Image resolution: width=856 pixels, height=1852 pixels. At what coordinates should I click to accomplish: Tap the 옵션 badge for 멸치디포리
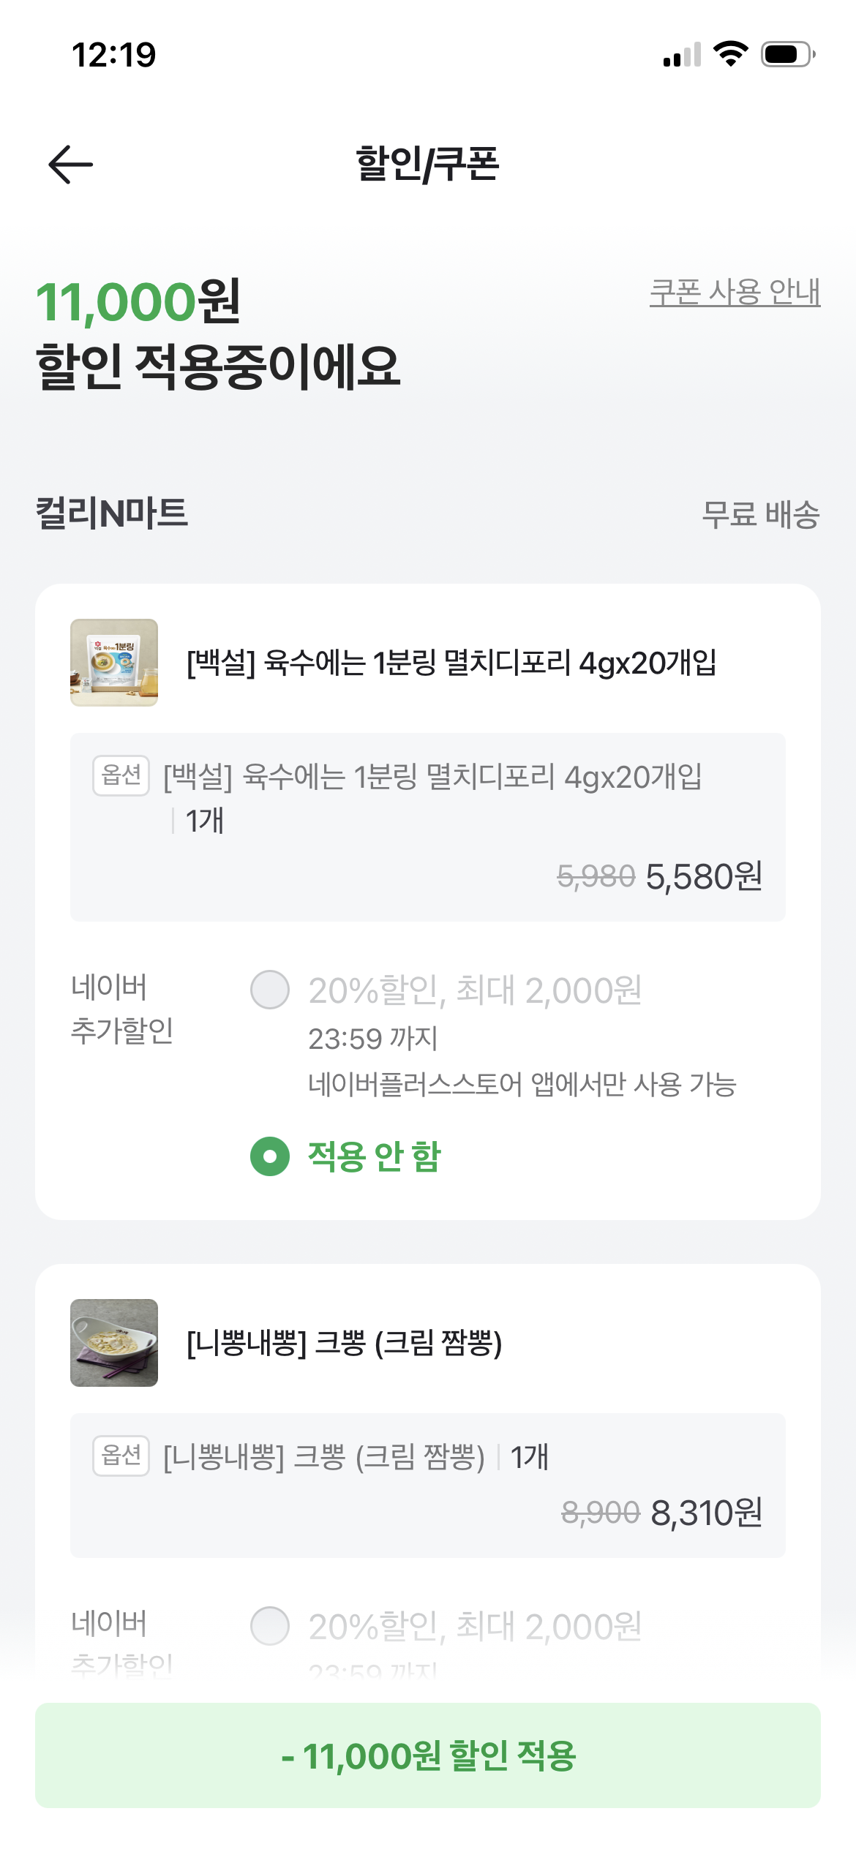coord(121,775)
